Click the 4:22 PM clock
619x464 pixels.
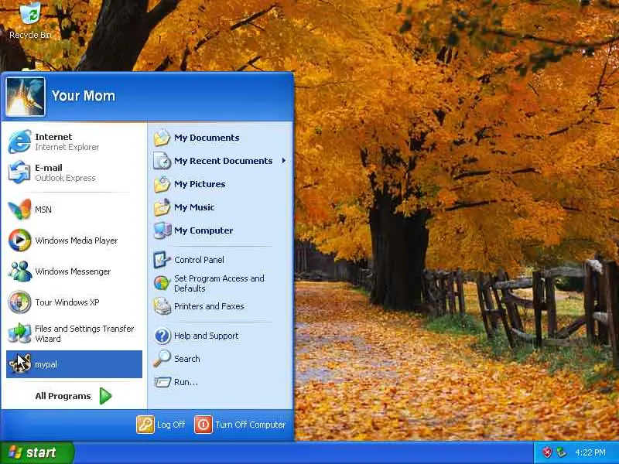pos(590,452)
